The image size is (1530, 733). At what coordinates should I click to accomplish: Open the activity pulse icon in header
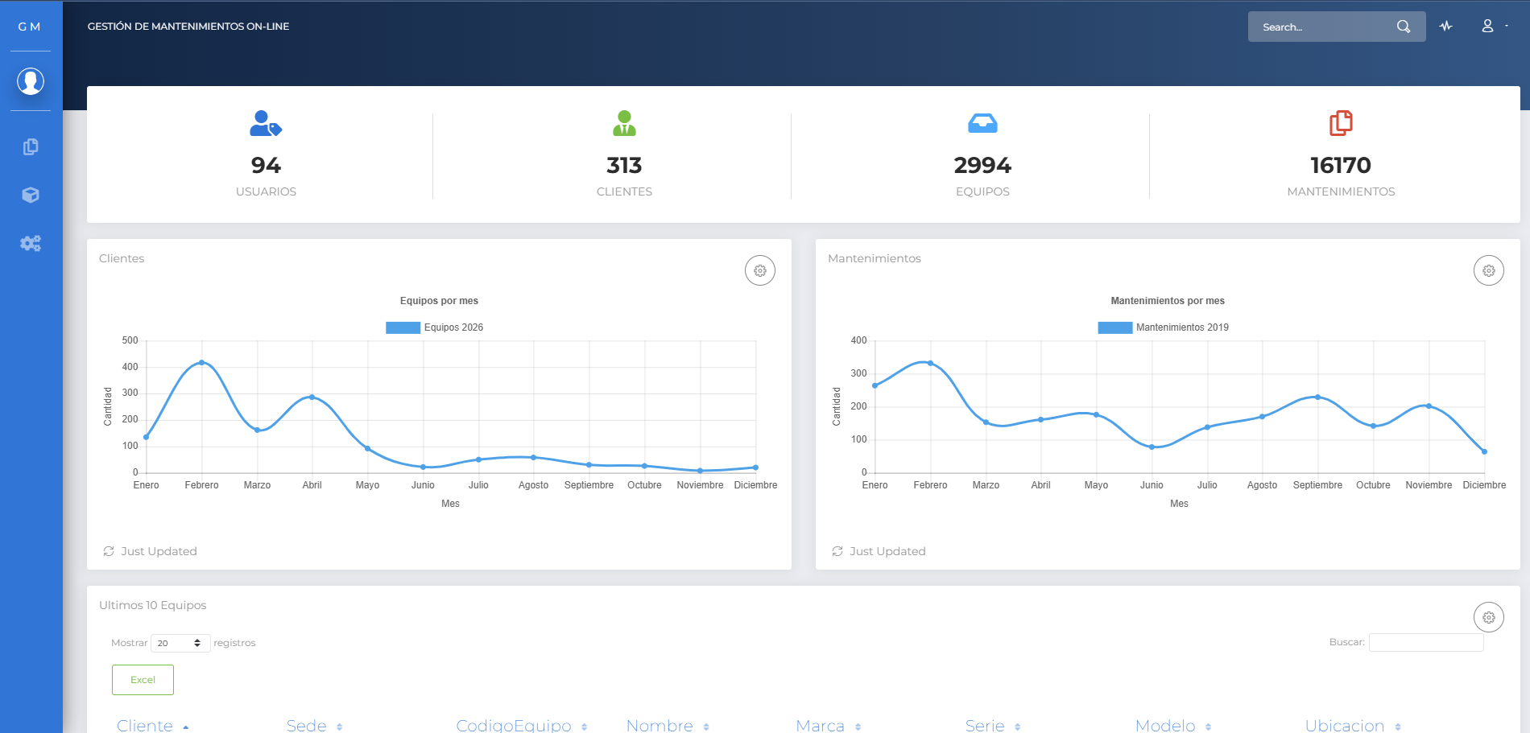click(x=1446, y=26)
